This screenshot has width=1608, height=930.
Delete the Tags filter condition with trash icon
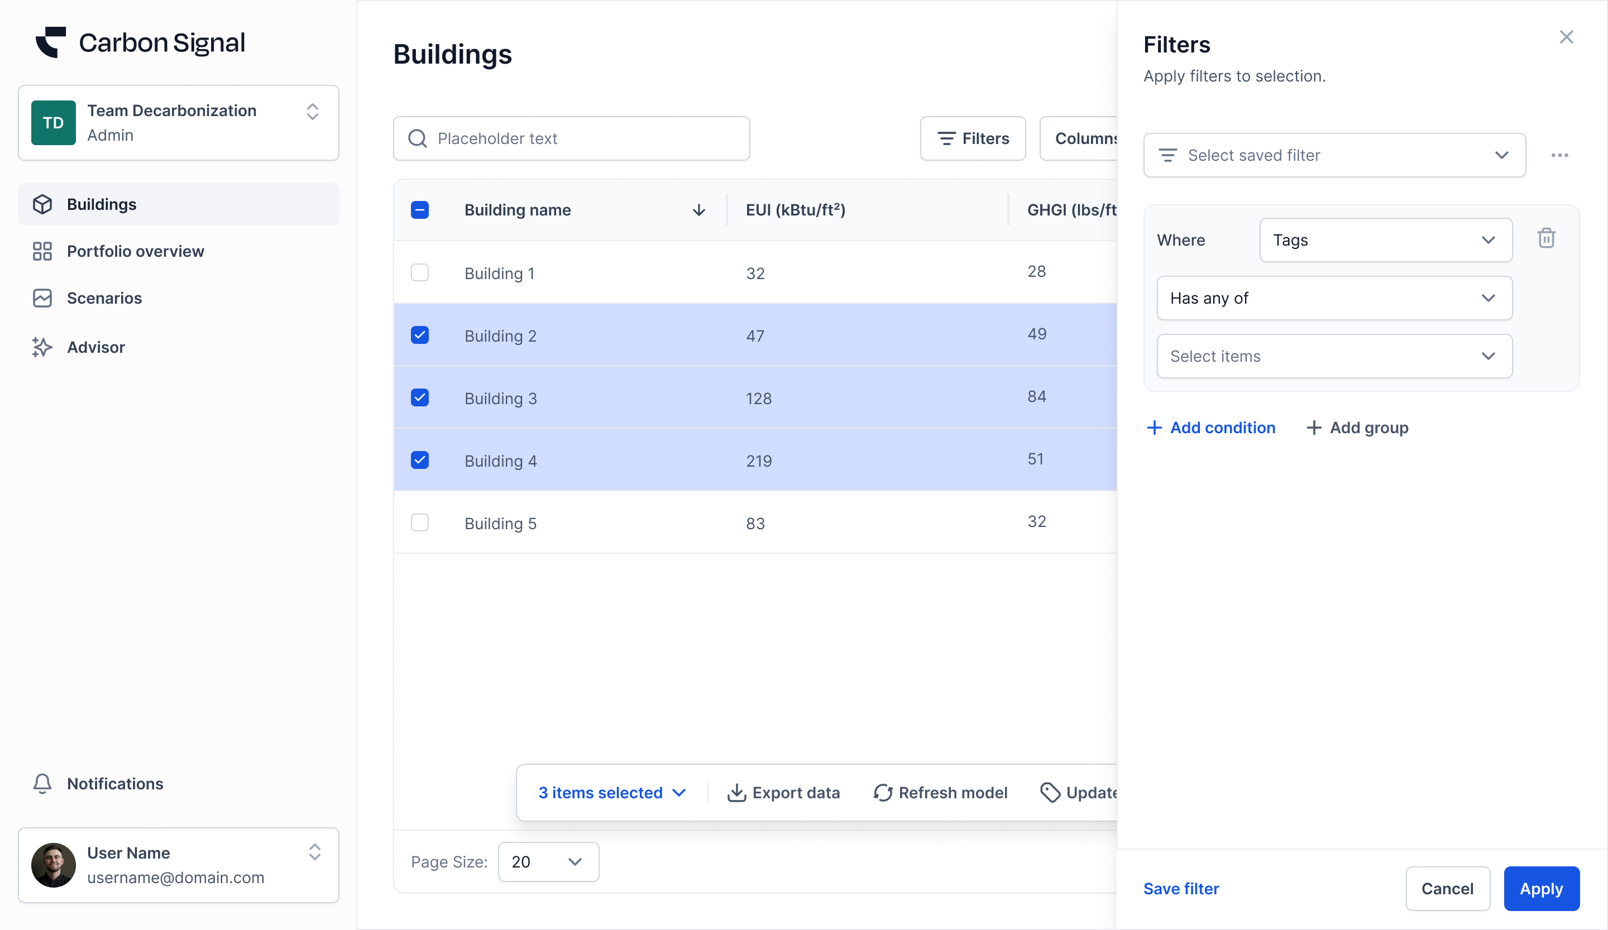[1545, 238]
